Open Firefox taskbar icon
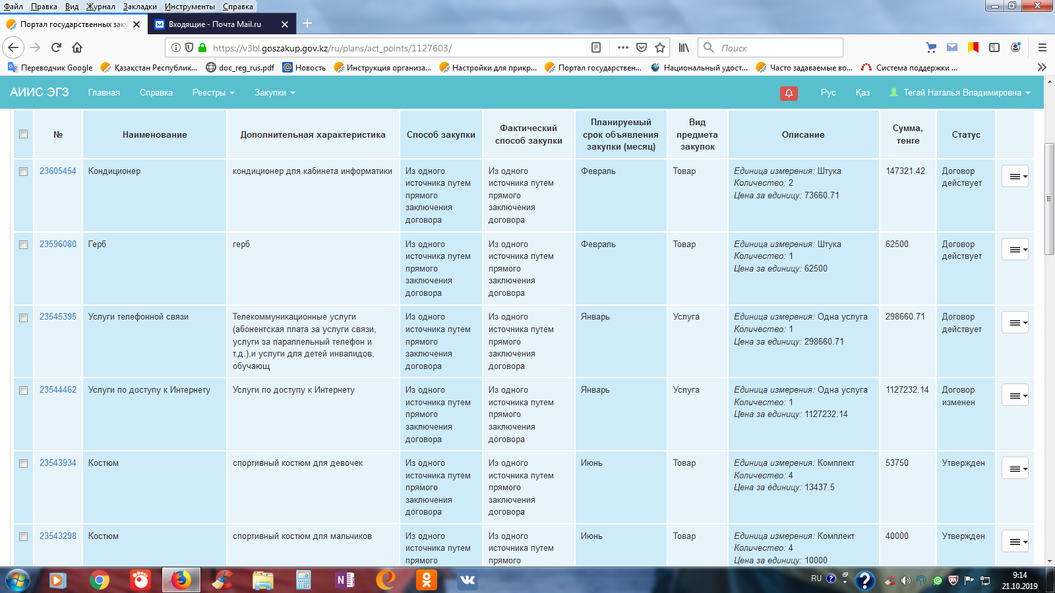 coord(181,580)
